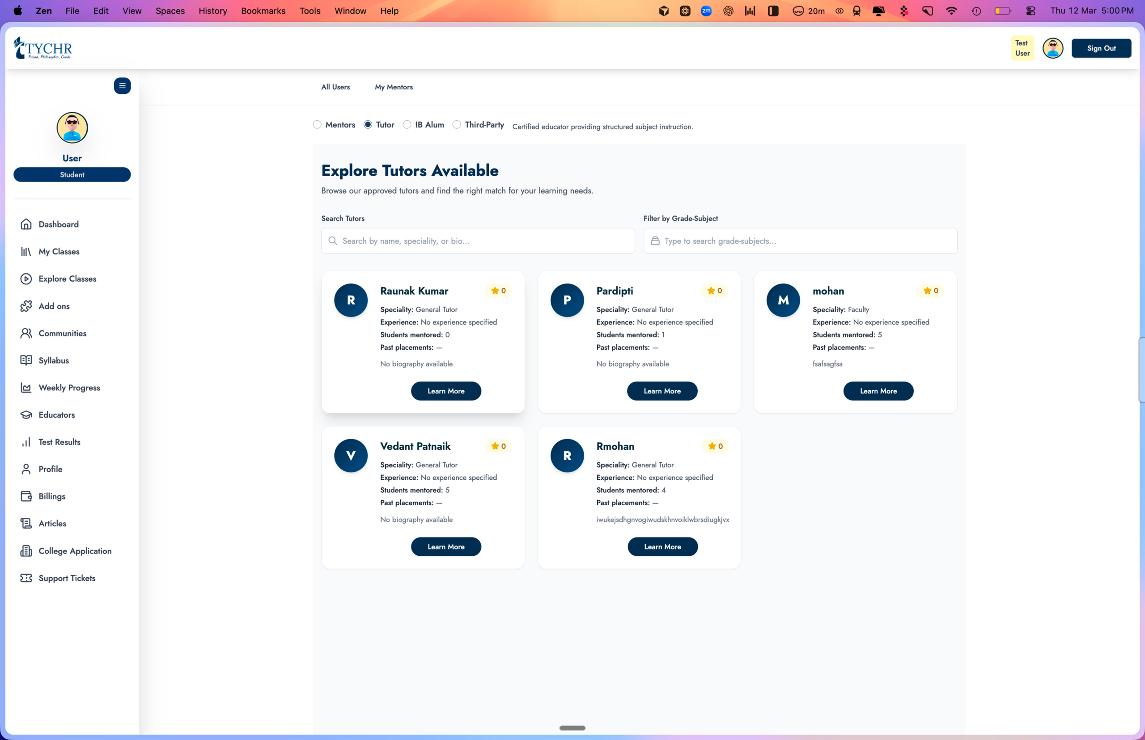Image resolution: width=1145 pixels, height=740 pixels.
Task: Switch to the My Mentors tab
Action: 394,87
